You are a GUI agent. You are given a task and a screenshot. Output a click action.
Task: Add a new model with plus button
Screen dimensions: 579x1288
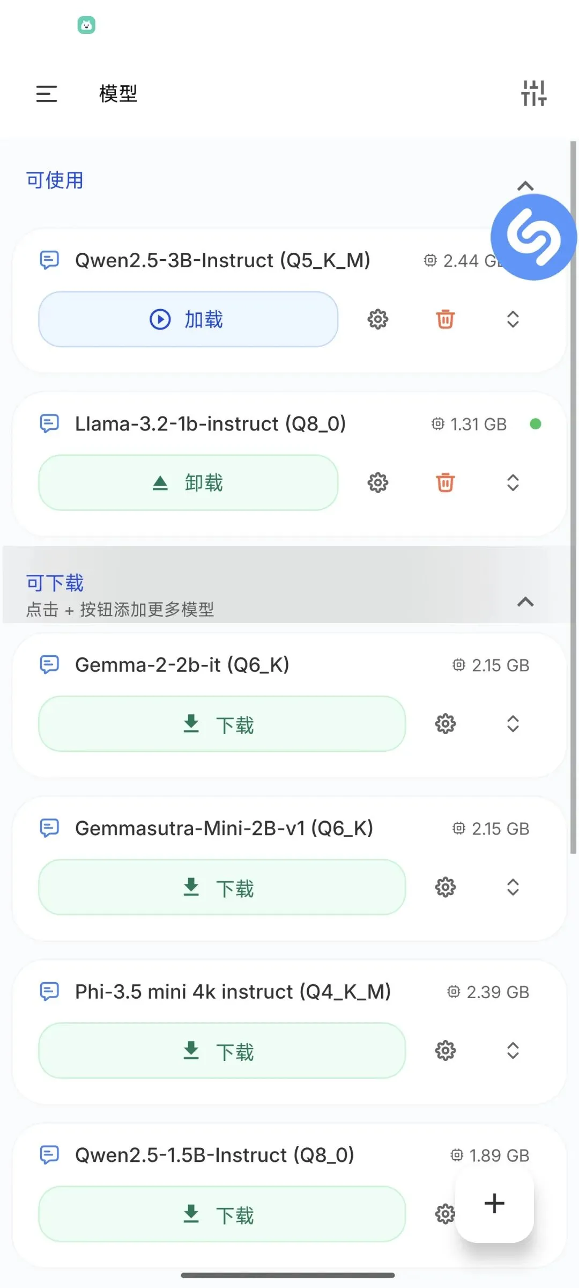tap(494, 1203)
